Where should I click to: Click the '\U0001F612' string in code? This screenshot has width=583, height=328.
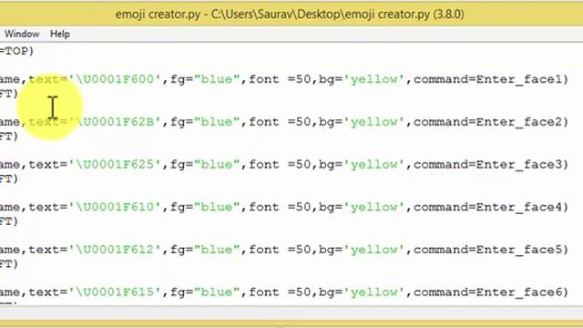(x=116, y=250)
